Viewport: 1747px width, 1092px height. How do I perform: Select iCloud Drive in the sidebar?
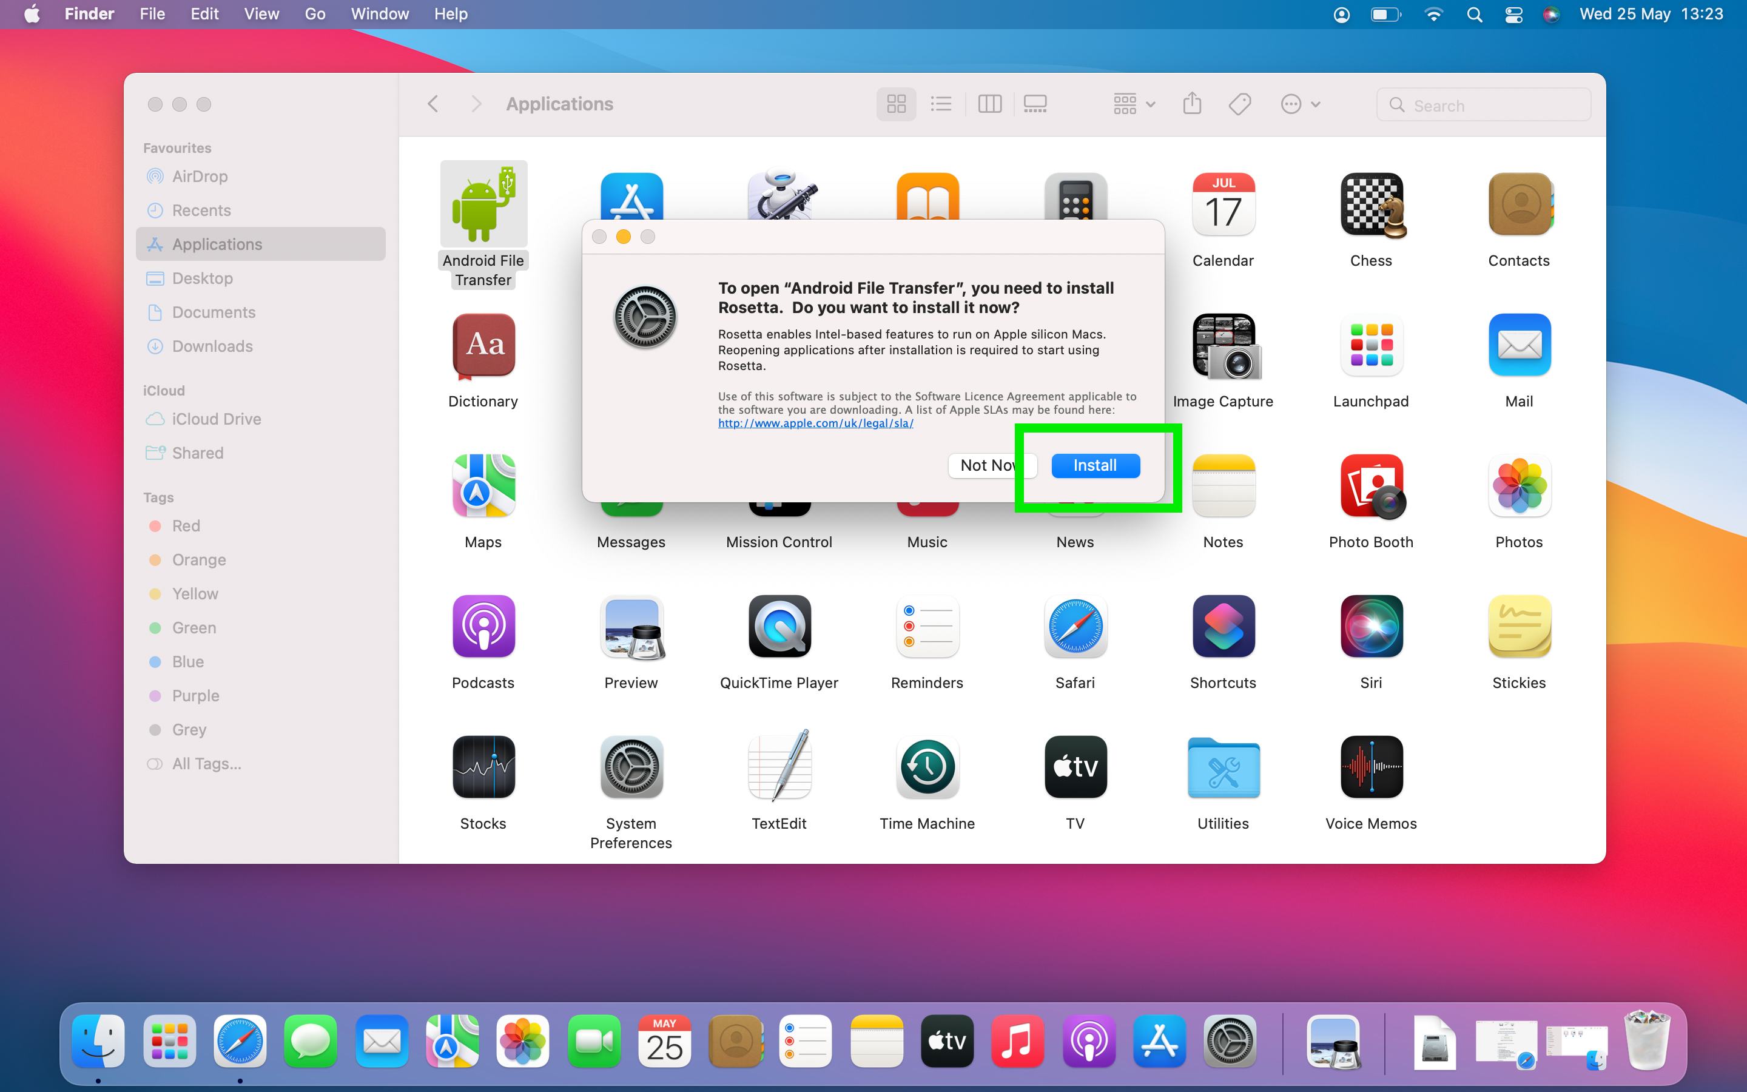point(261,419)
